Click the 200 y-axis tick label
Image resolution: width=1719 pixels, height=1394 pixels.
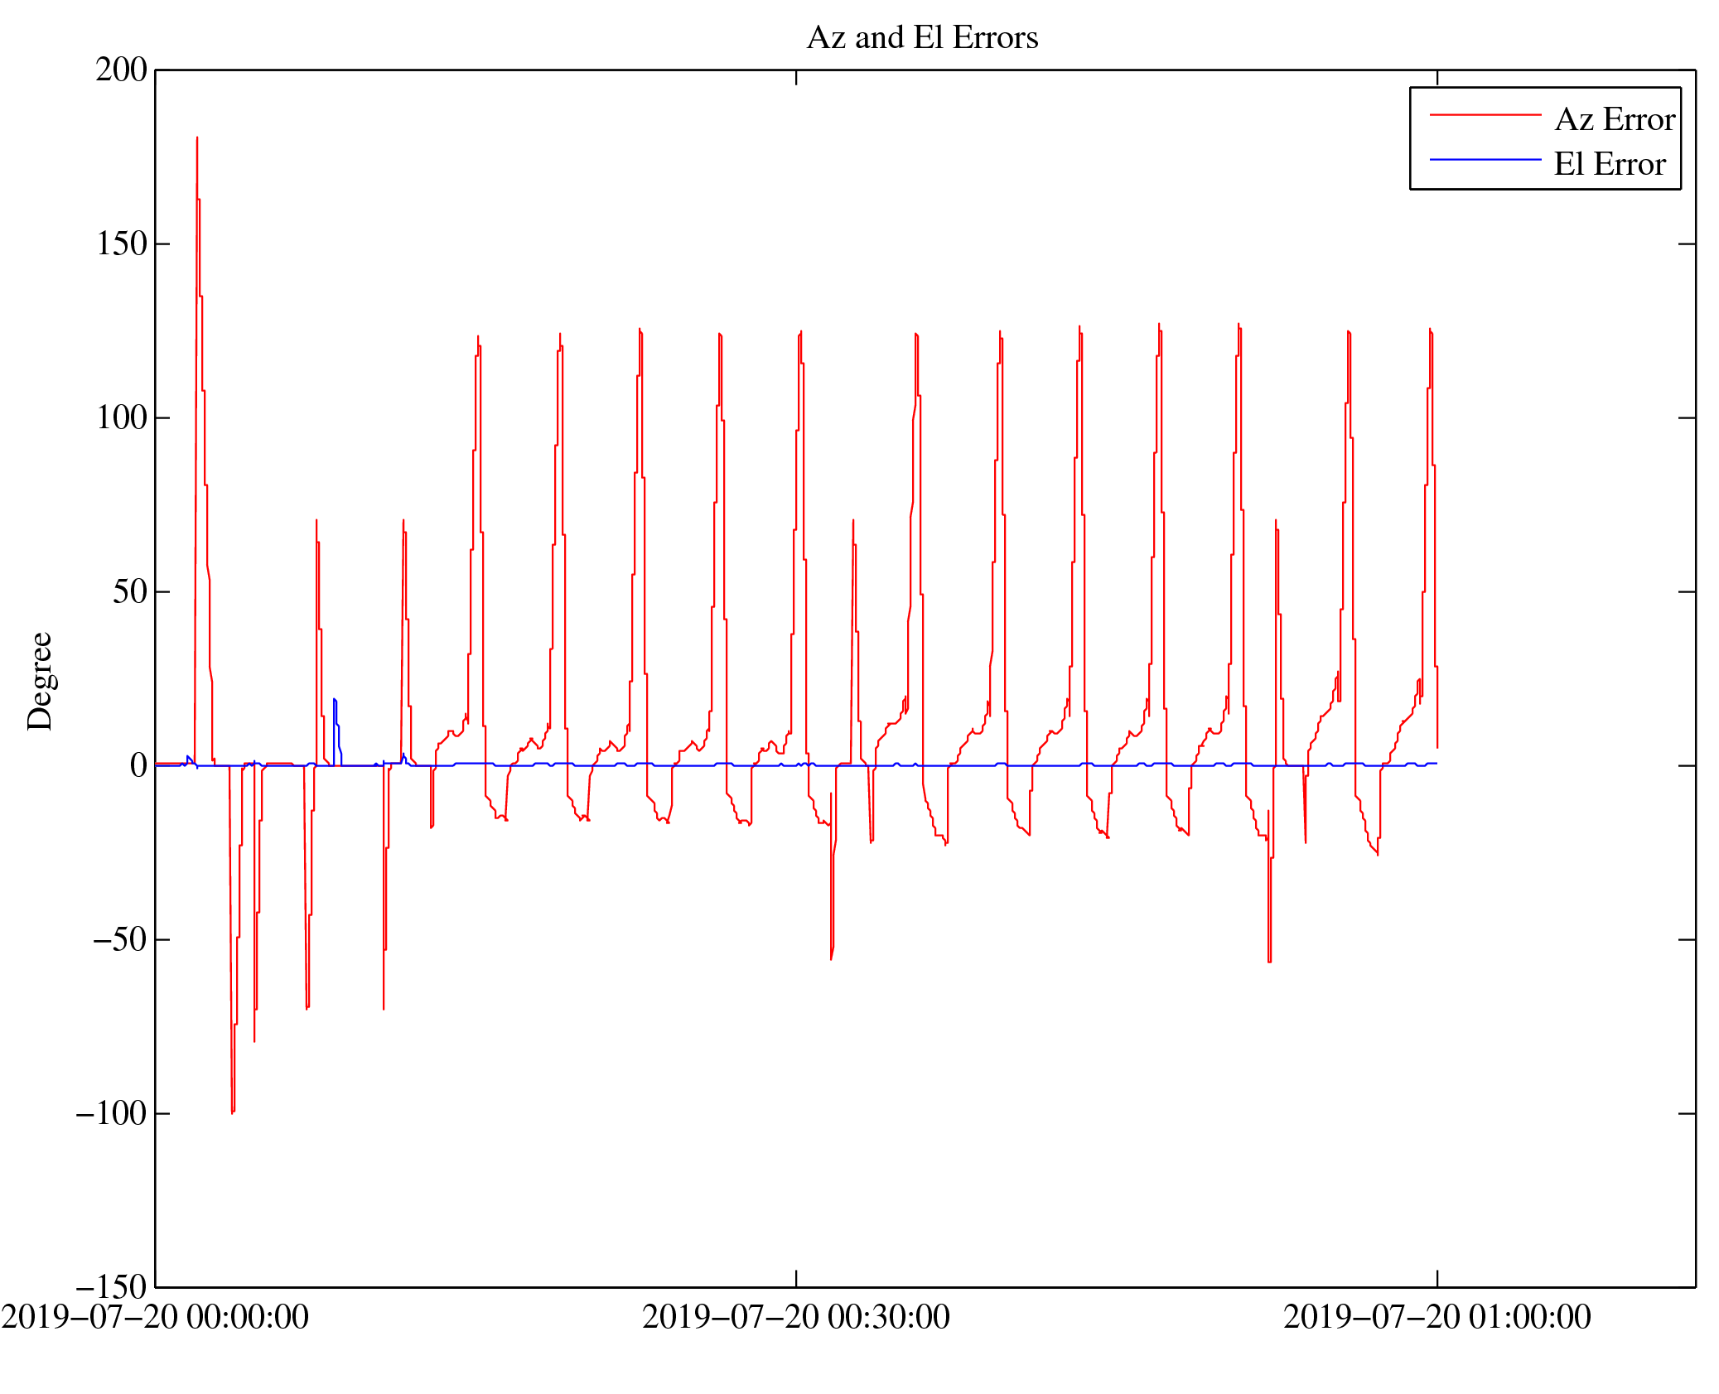click(121, 70)
